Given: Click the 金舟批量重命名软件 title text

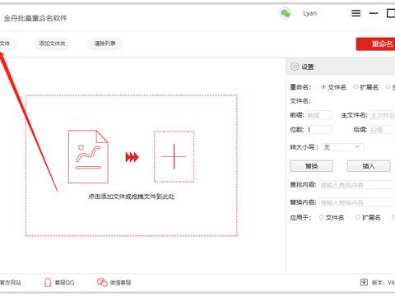Looking at the screenshot, I should (x=35, y=18).
